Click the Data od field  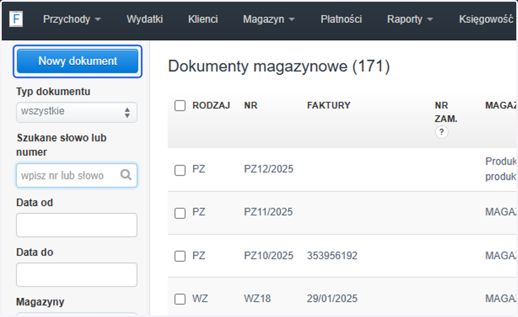[x=77, y=225]
